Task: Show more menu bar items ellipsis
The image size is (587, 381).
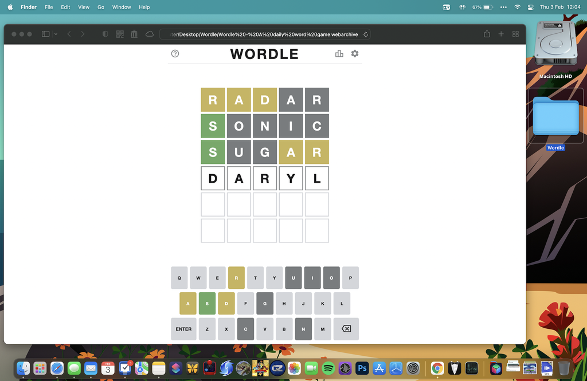Action: coord(503,7)
